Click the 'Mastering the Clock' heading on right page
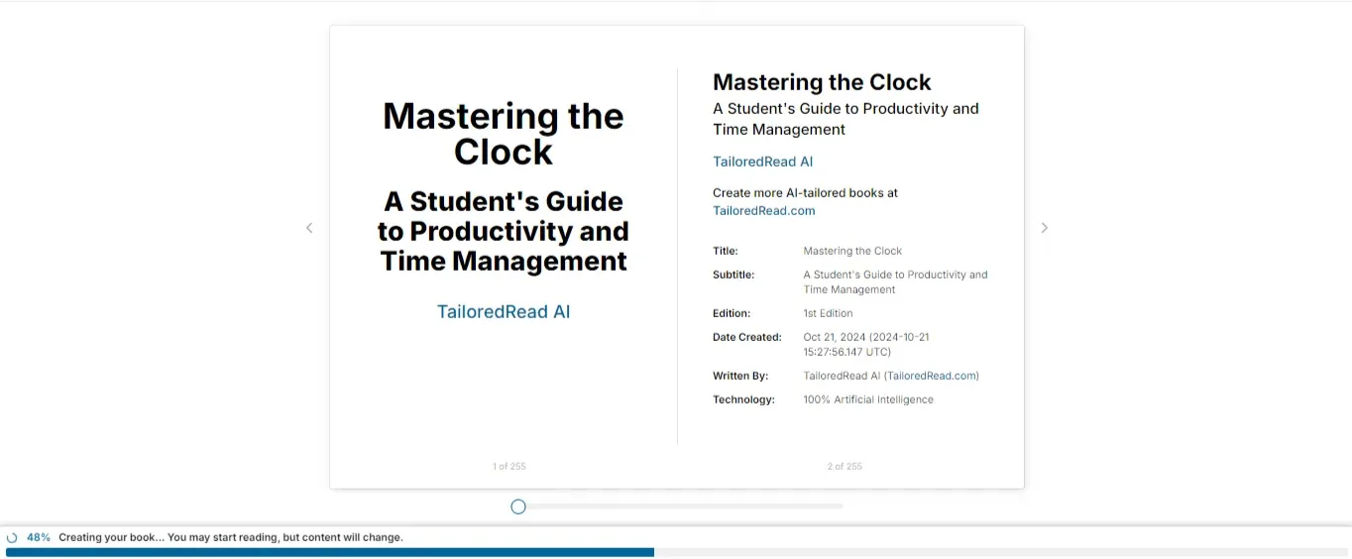 [822, 82]
